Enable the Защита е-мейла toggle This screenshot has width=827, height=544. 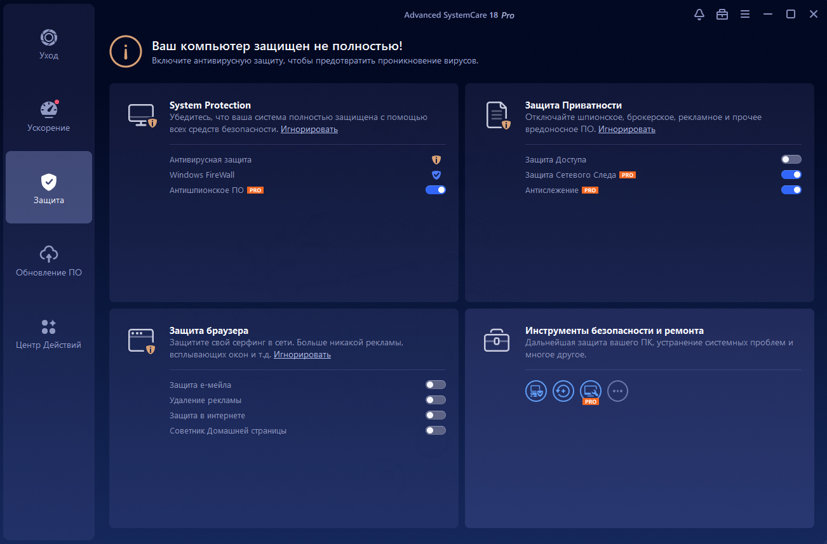point(436,385)
